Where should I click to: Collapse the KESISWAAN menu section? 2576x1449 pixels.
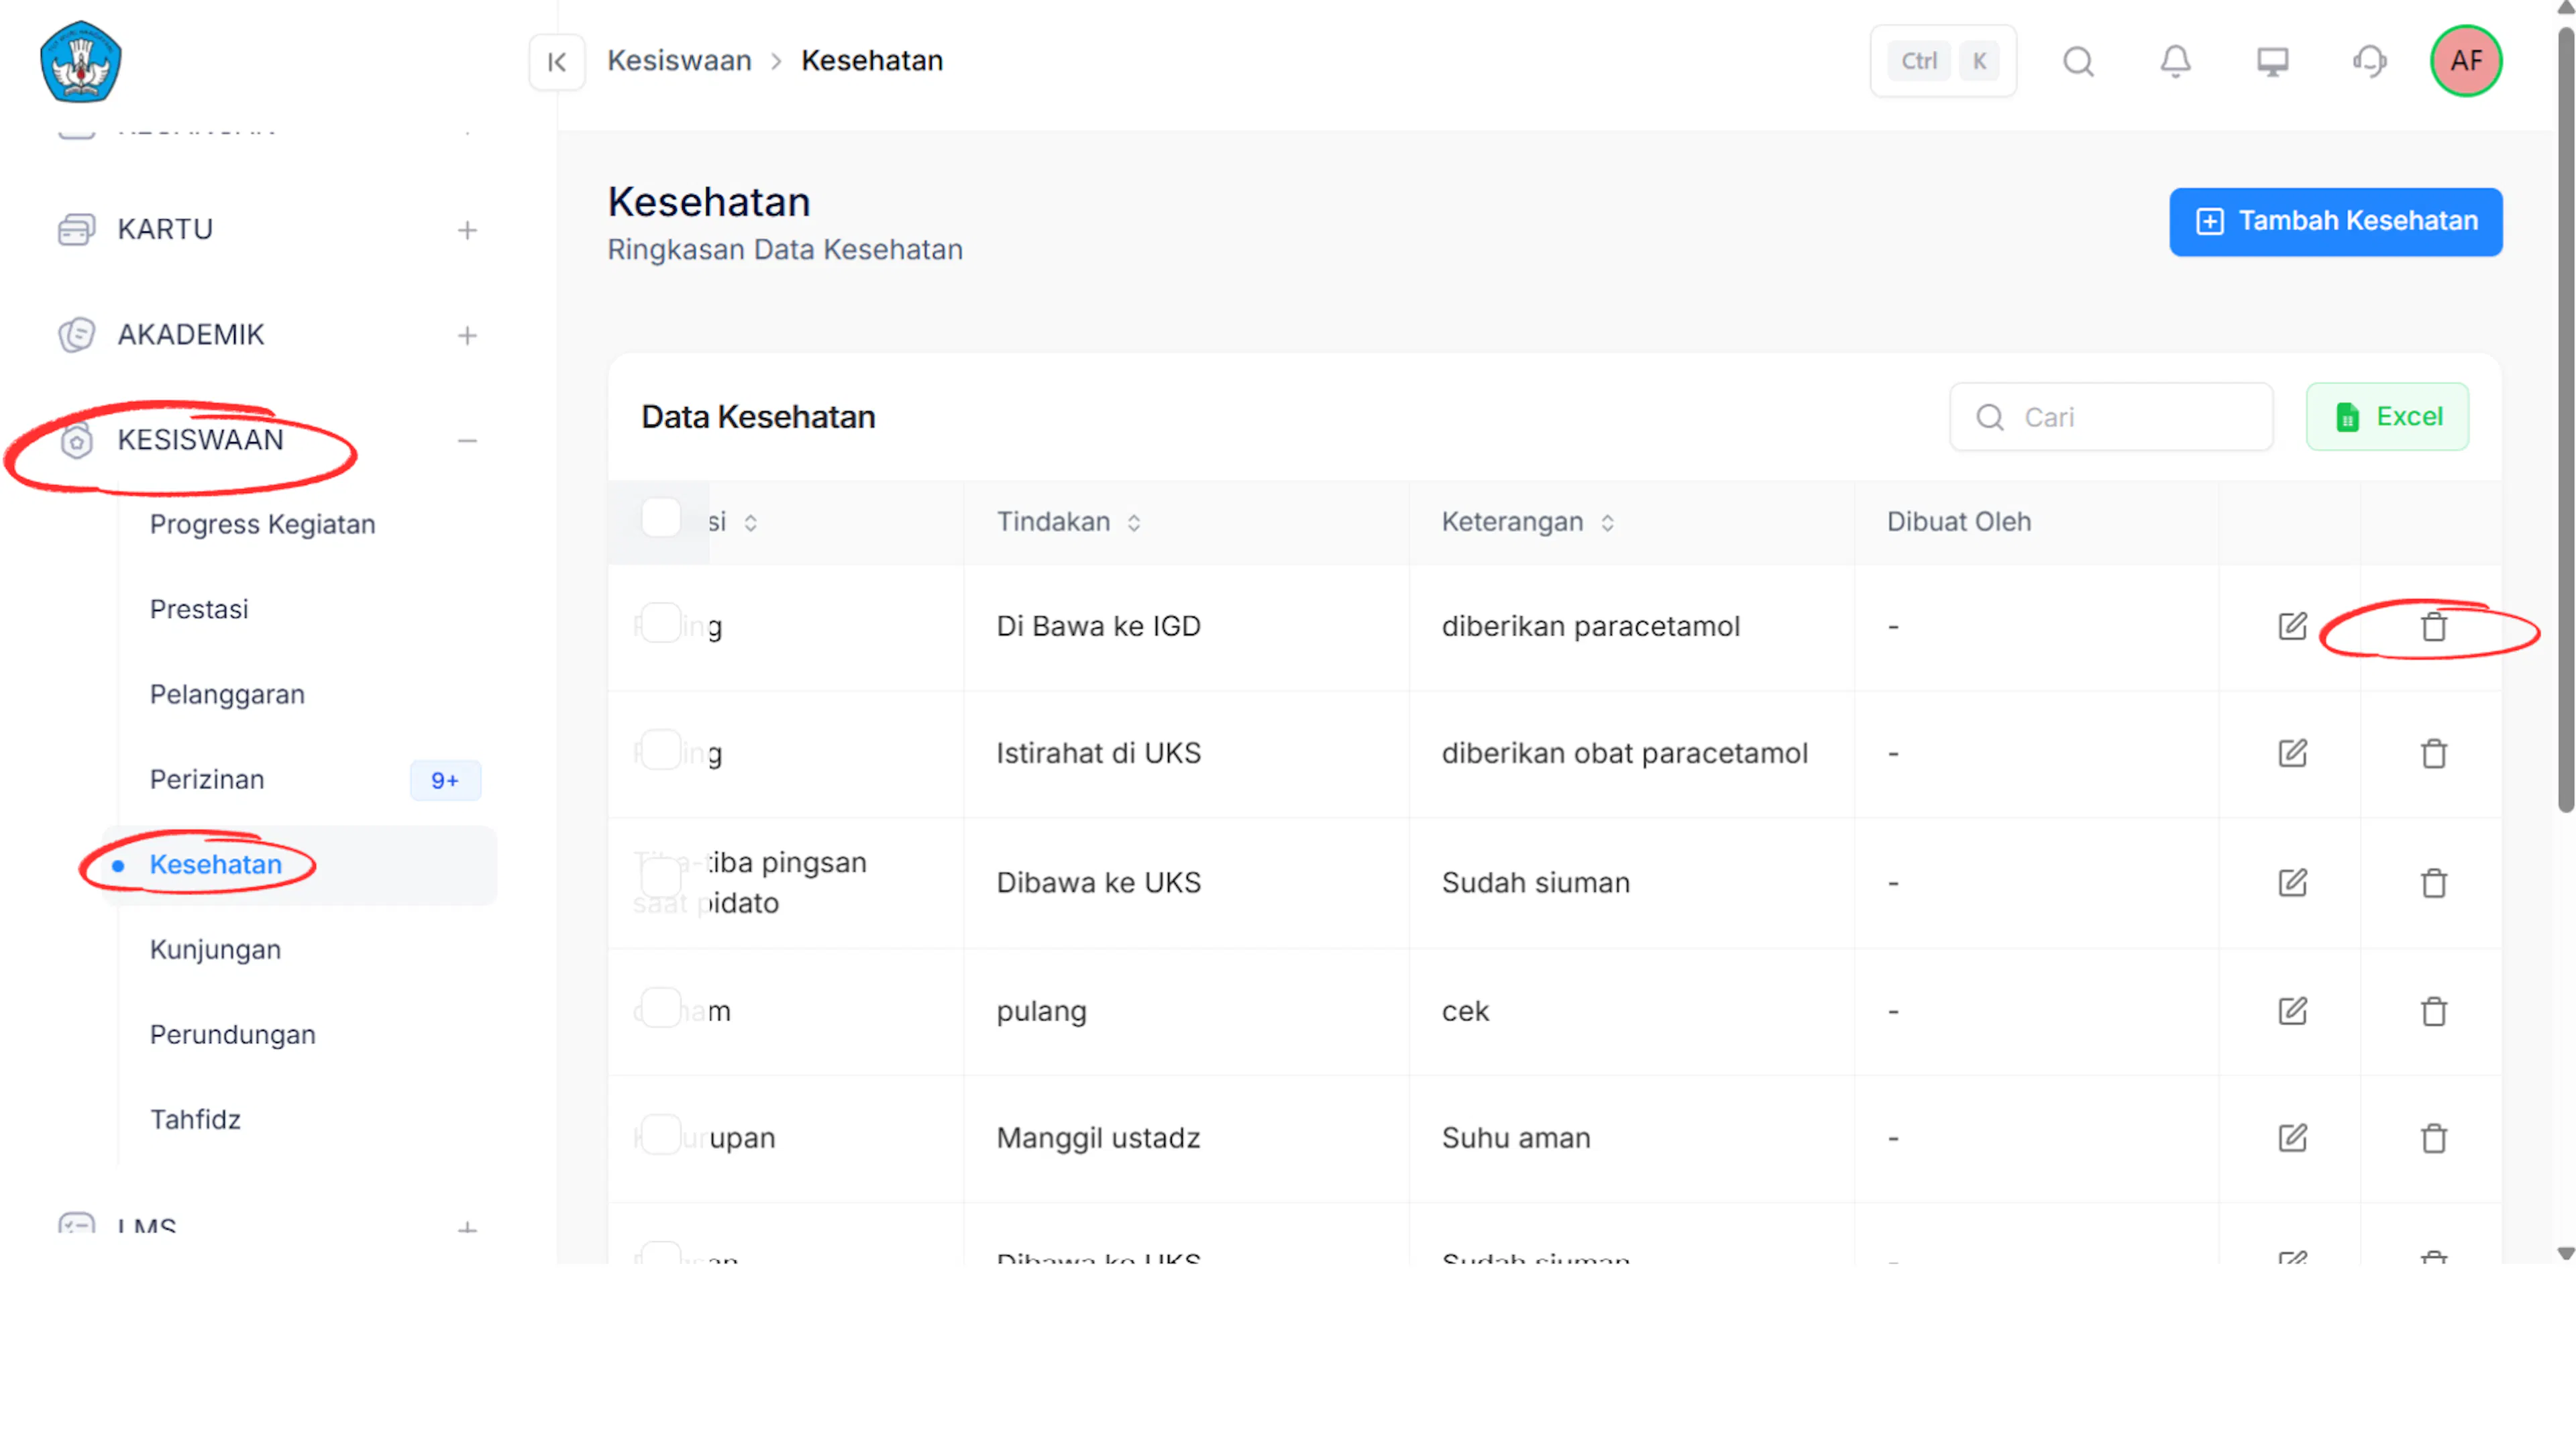coord(467,441)
